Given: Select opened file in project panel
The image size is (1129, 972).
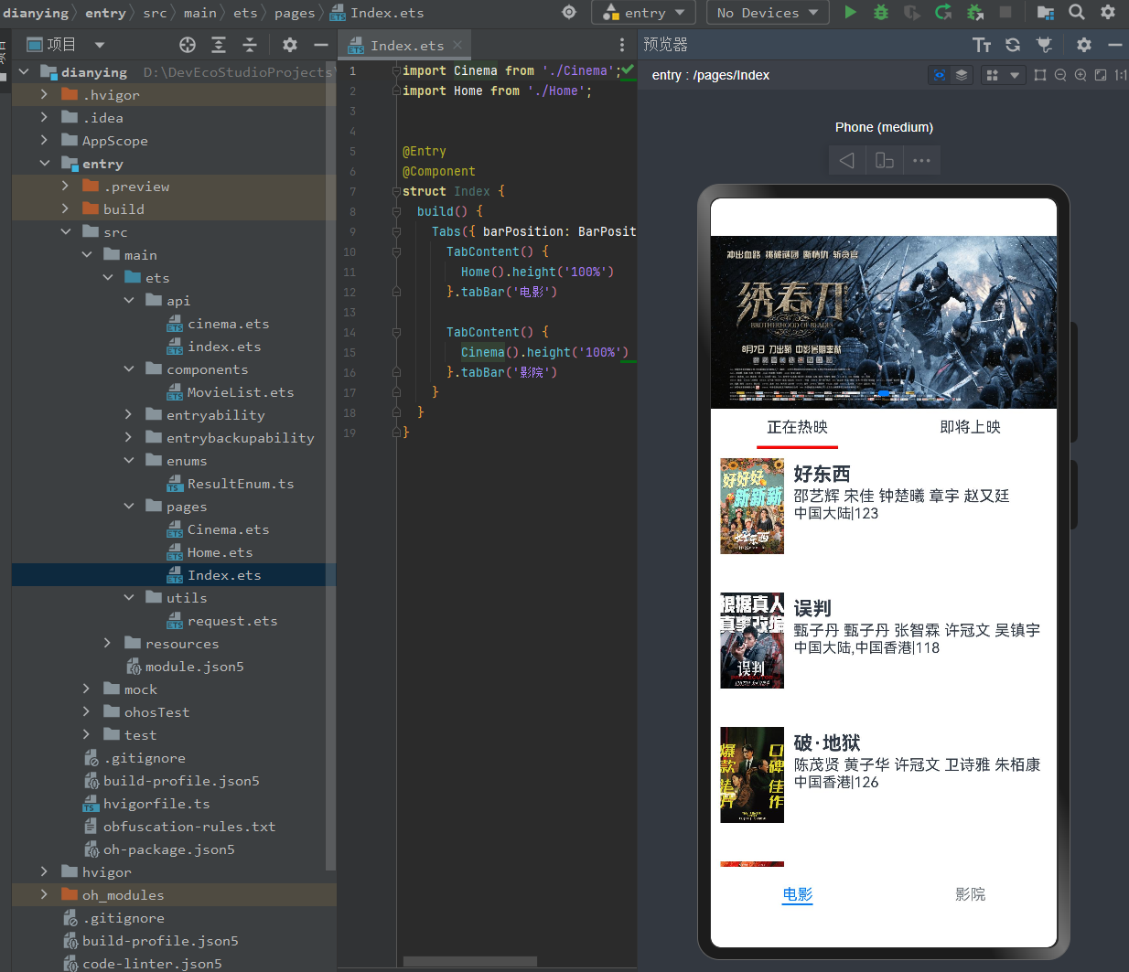Looking at the screenshot, I should pos(188,45).
